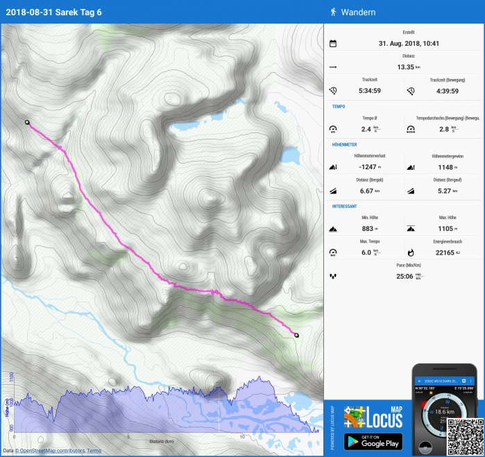485x457 pixels.
Task: Click the uphill distance icon beside 5.27 km
Action: click(x=411, y=191)
